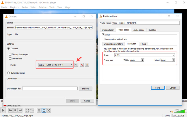
Task: Toggle the loop/repeat mode button
Action: [x=44, y=110]
